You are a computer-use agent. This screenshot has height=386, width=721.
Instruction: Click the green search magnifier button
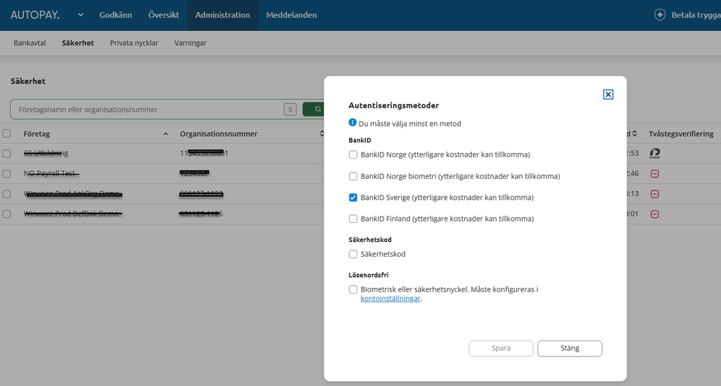(x=314, y=110)
